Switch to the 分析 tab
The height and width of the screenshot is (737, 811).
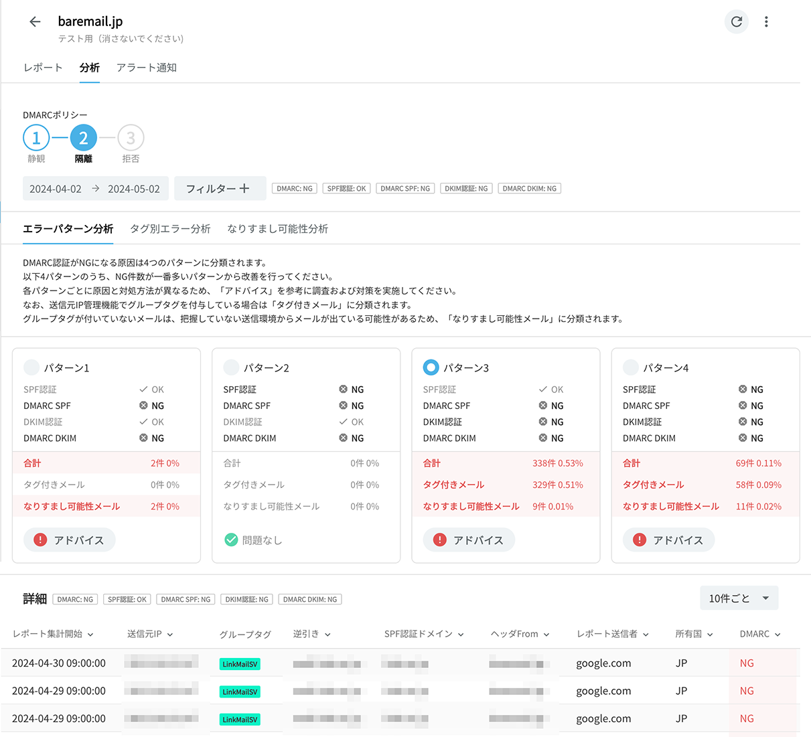[89, 68]
